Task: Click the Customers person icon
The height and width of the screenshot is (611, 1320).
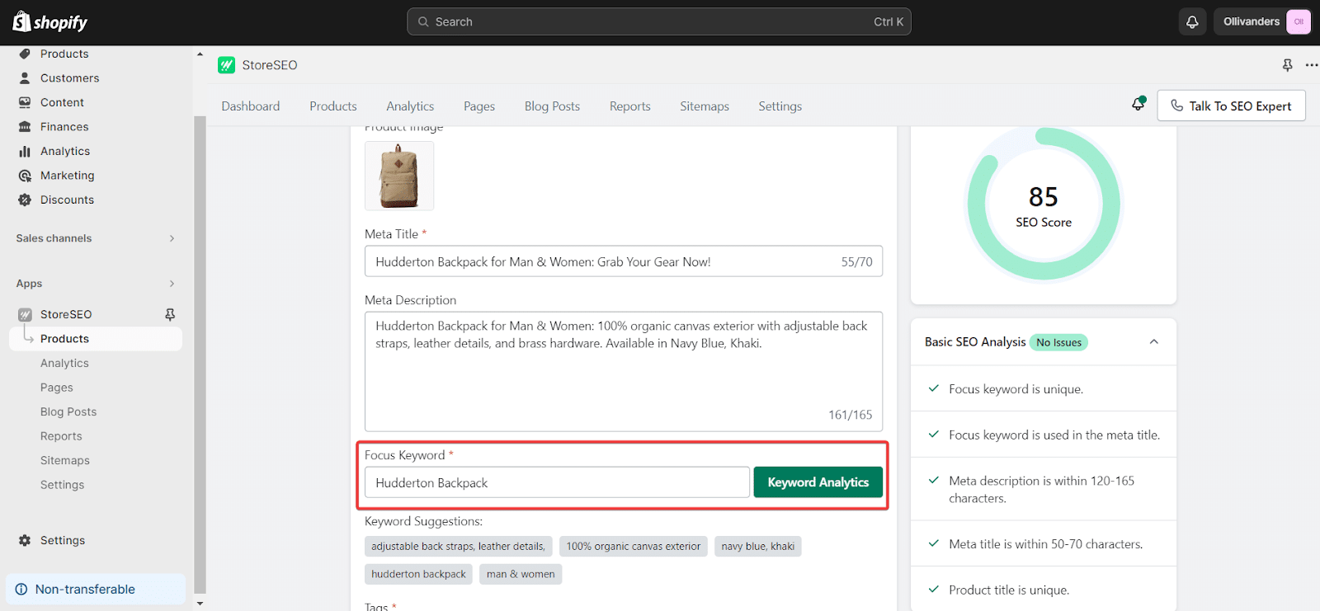Action: 25,78
